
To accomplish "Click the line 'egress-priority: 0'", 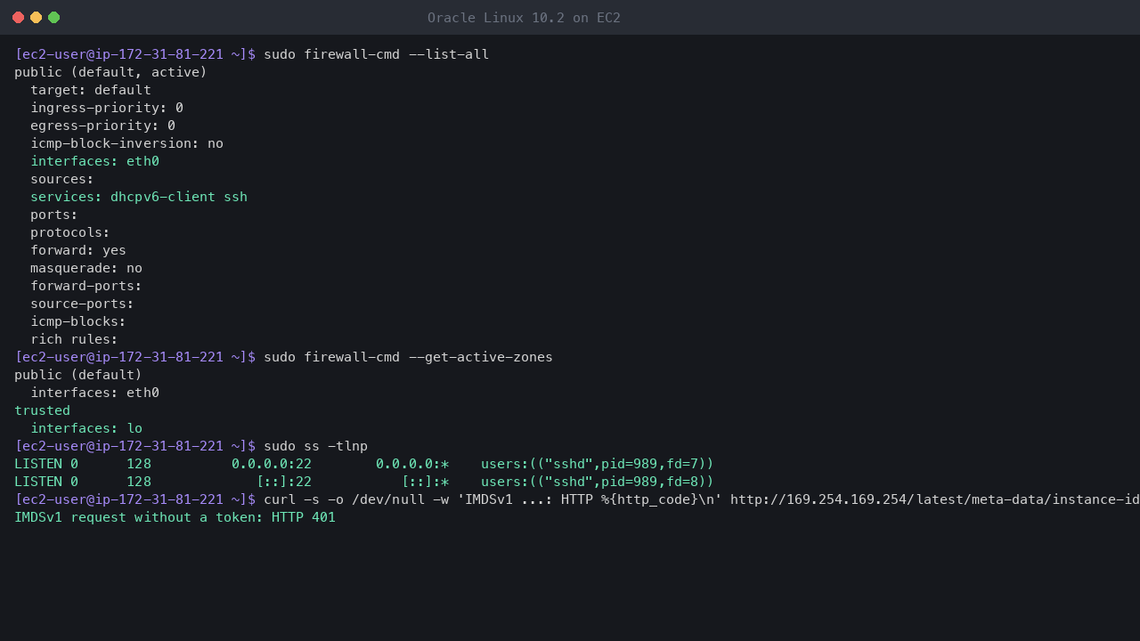I will click(x=102, y=126).
